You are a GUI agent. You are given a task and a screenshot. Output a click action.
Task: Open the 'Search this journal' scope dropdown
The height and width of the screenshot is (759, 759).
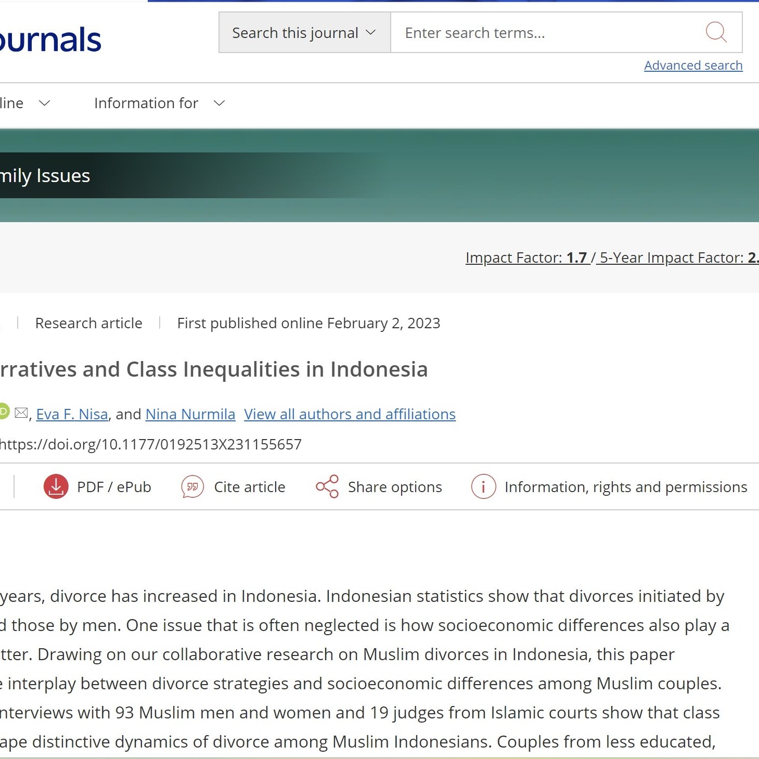304,33
